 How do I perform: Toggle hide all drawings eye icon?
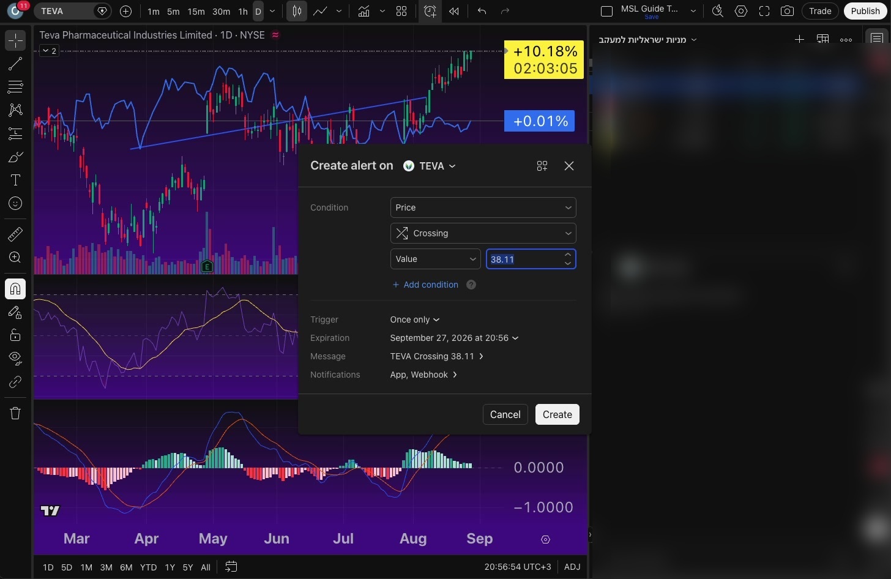[x=15, y=359]
